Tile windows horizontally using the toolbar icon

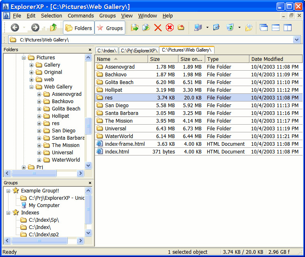[x=276, y=28]
